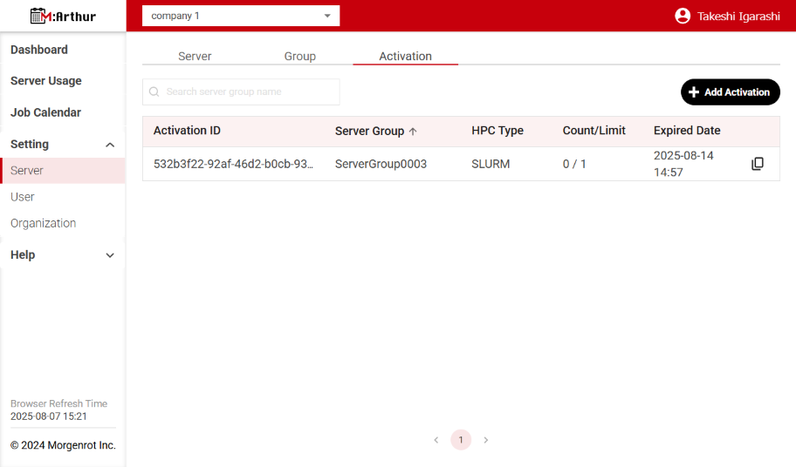Click the M:Arthur logo
This screenshot has width=796, height=467.
(x=63, y=16)
